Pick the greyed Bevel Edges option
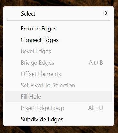Screen dimensions: 118x133 pos(58,51)
